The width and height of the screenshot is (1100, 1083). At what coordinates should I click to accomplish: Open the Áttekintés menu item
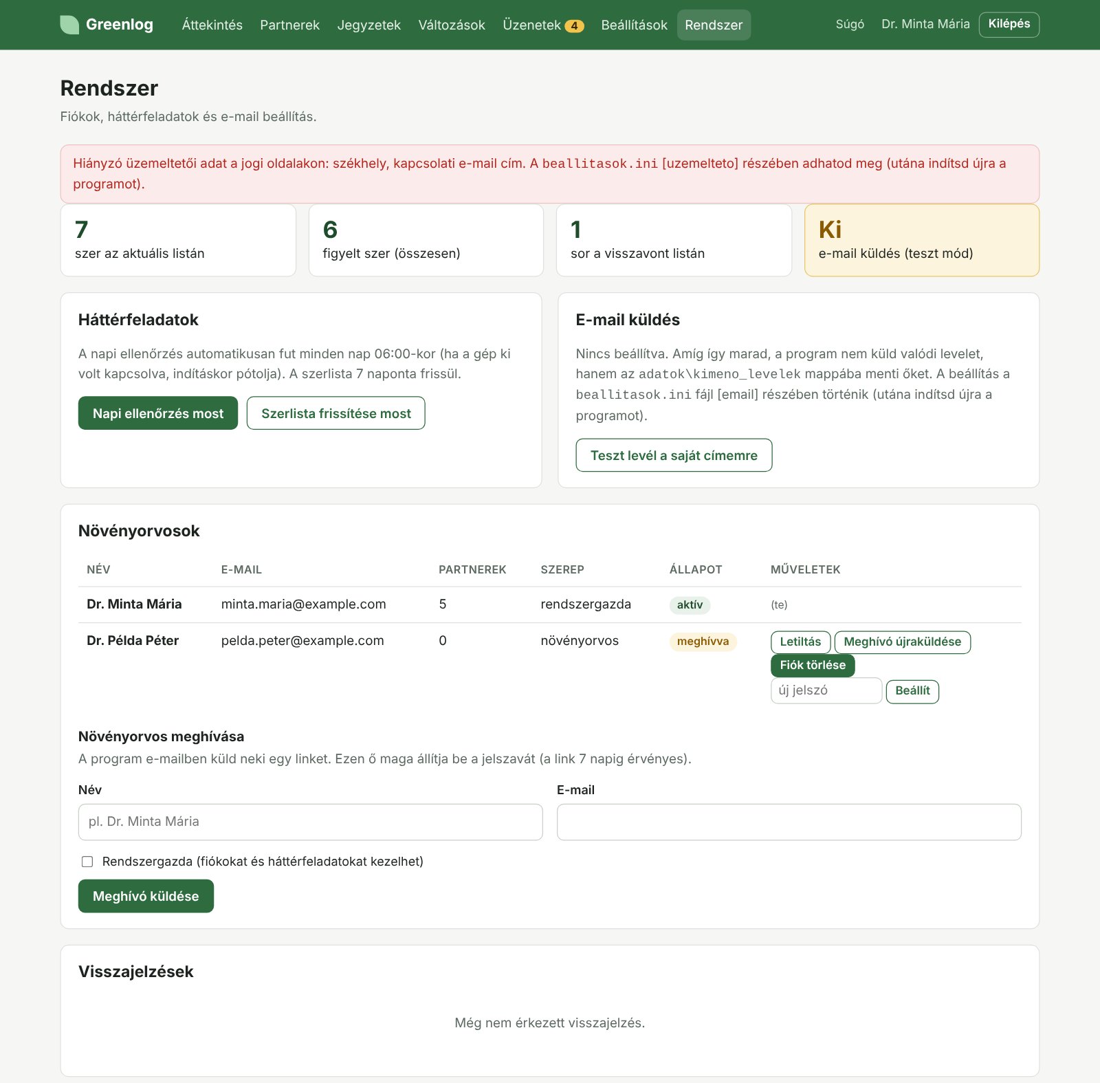pyautogui.click(x=212, y=25)
